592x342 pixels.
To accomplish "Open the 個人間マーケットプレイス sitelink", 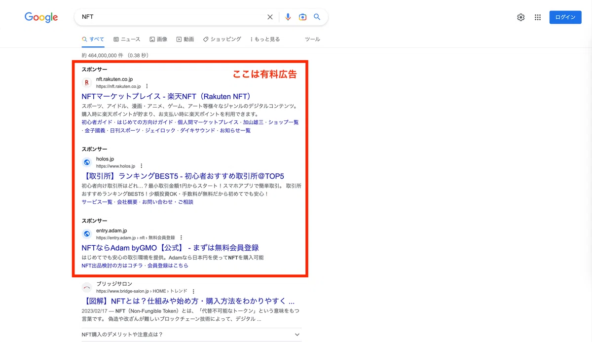I will 208,122.
